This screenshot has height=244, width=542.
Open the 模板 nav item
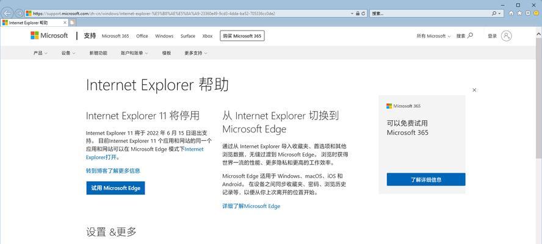coord(167,53)
